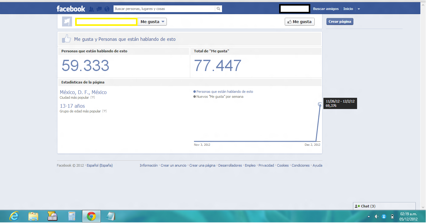The width and height of the screenshot is (426, 223).
Task: Click the México, D. F., México link
Action: 83,92
